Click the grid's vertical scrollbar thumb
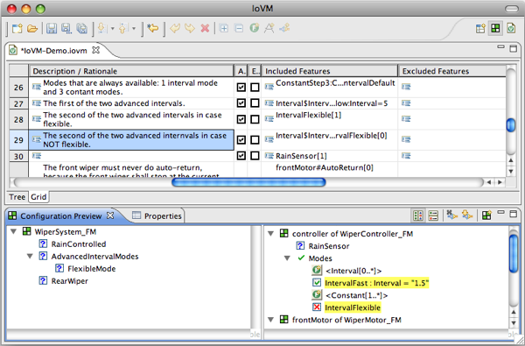The height and width of the screenshot is (346, 525). 511,125
